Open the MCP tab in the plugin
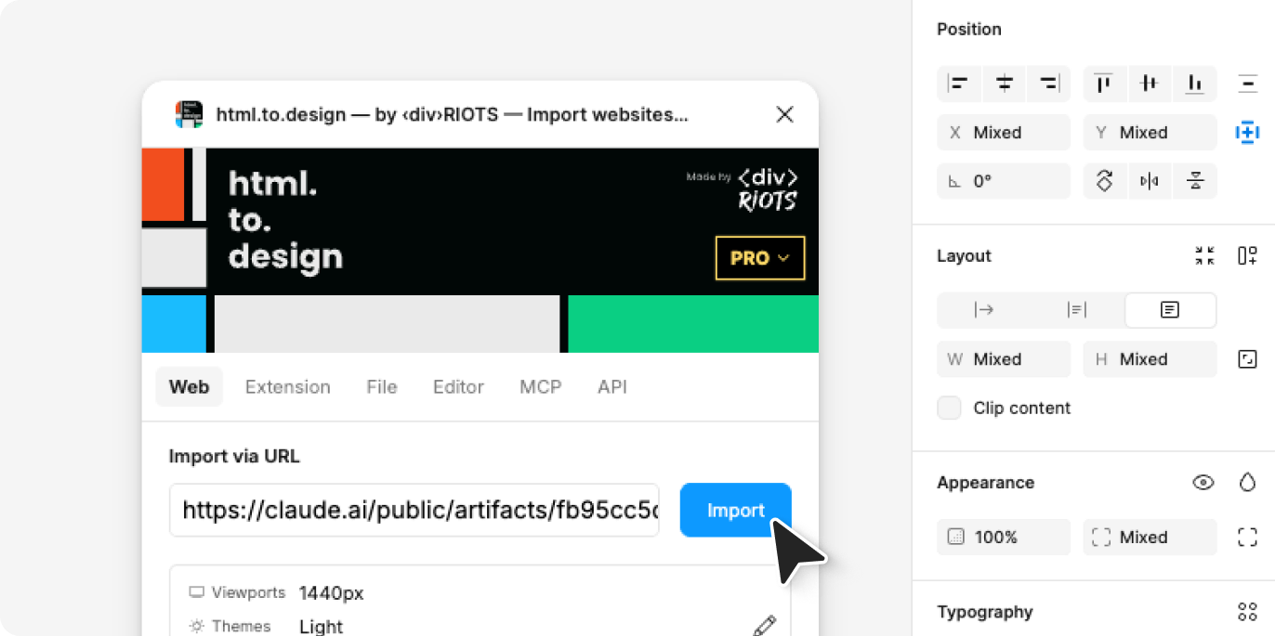The image size is (1275, 636). click(540, 387)
